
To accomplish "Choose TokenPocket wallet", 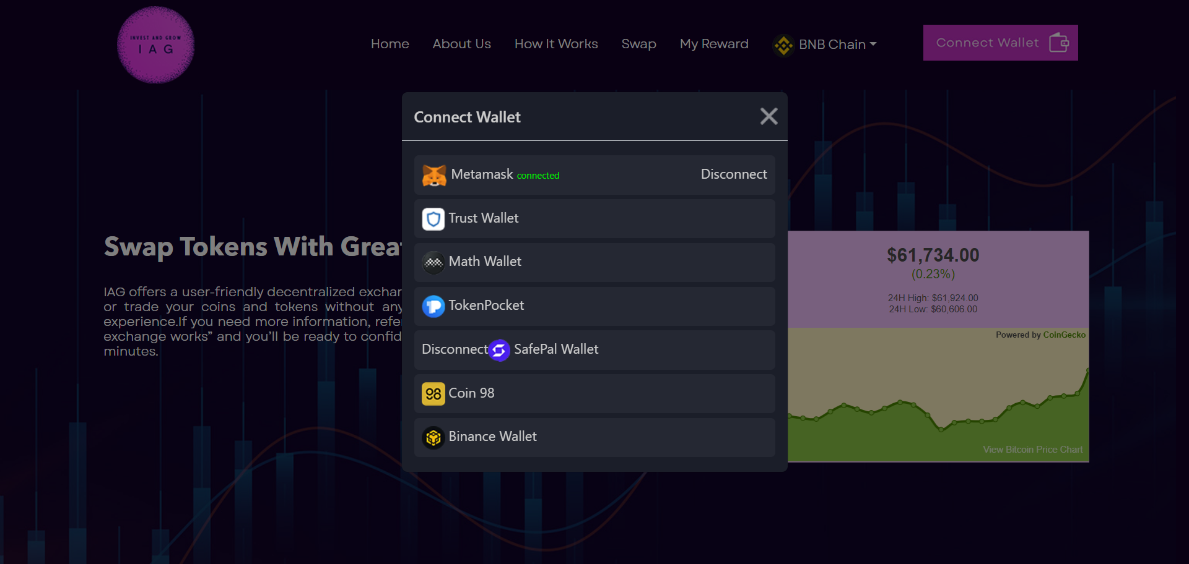I will point(594,306).
